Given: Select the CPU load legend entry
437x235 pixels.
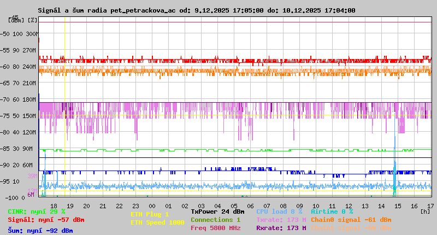Looking at the screenshot, I should click(279, 211).
